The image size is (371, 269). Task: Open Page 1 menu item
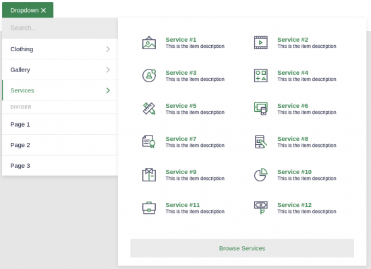[x=60, y=124]
